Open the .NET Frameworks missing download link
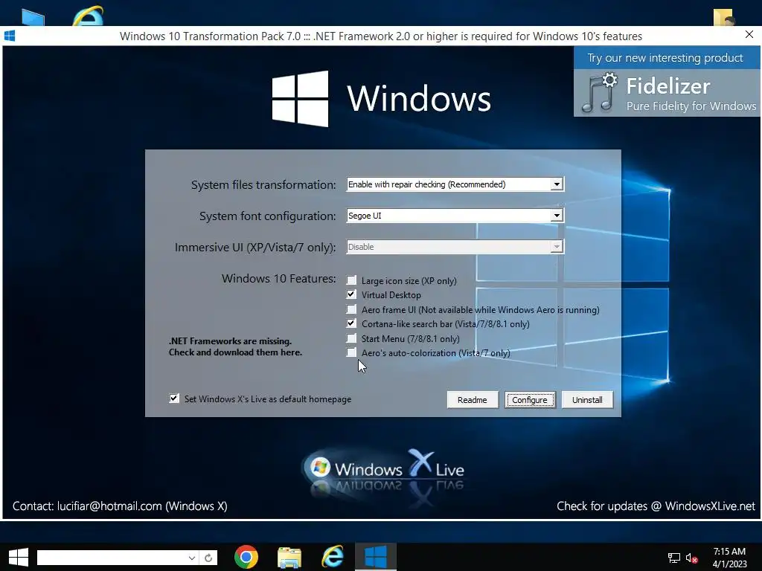The width and height of the screenshot is (762, 571). (x=235, y=346)
